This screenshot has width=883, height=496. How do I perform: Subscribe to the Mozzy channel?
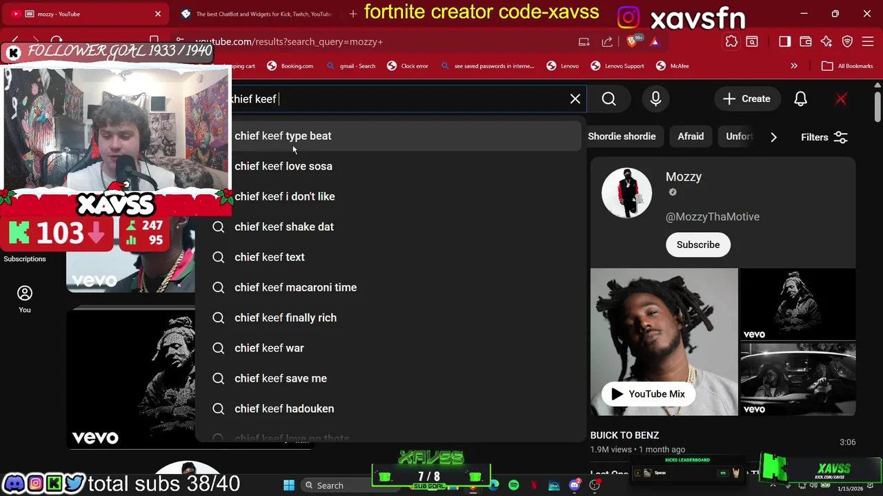pos(698,245)
